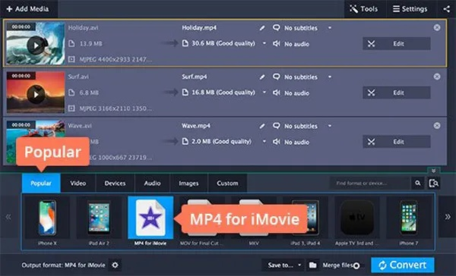Click the Convert button
Viewport: 456px width, 276px height.
tap(403, 265)
